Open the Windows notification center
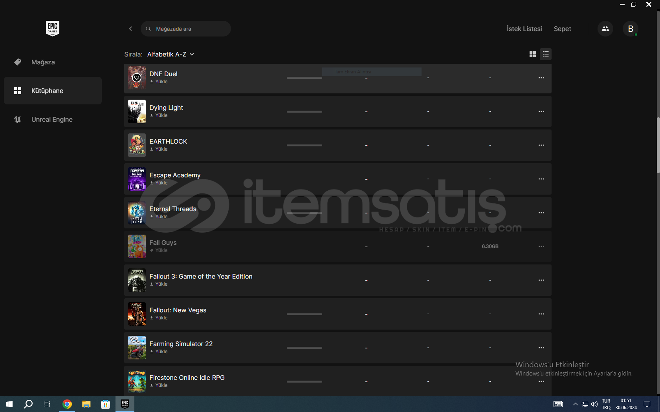660x412 pixels. point(647,404)
